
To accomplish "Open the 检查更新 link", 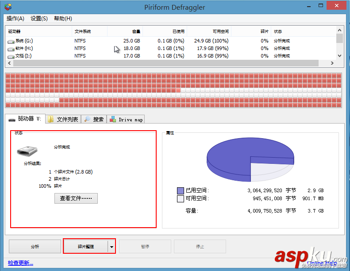I will (x=20, y=263).
